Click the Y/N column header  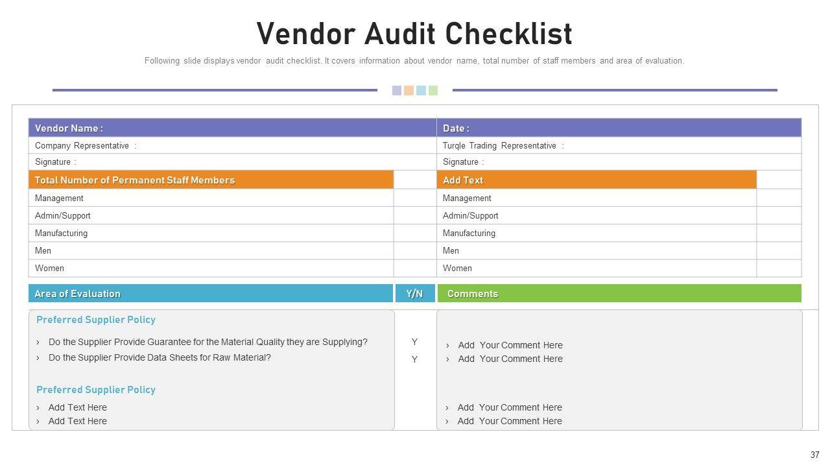pyautogui.click(x=415, y=293)
